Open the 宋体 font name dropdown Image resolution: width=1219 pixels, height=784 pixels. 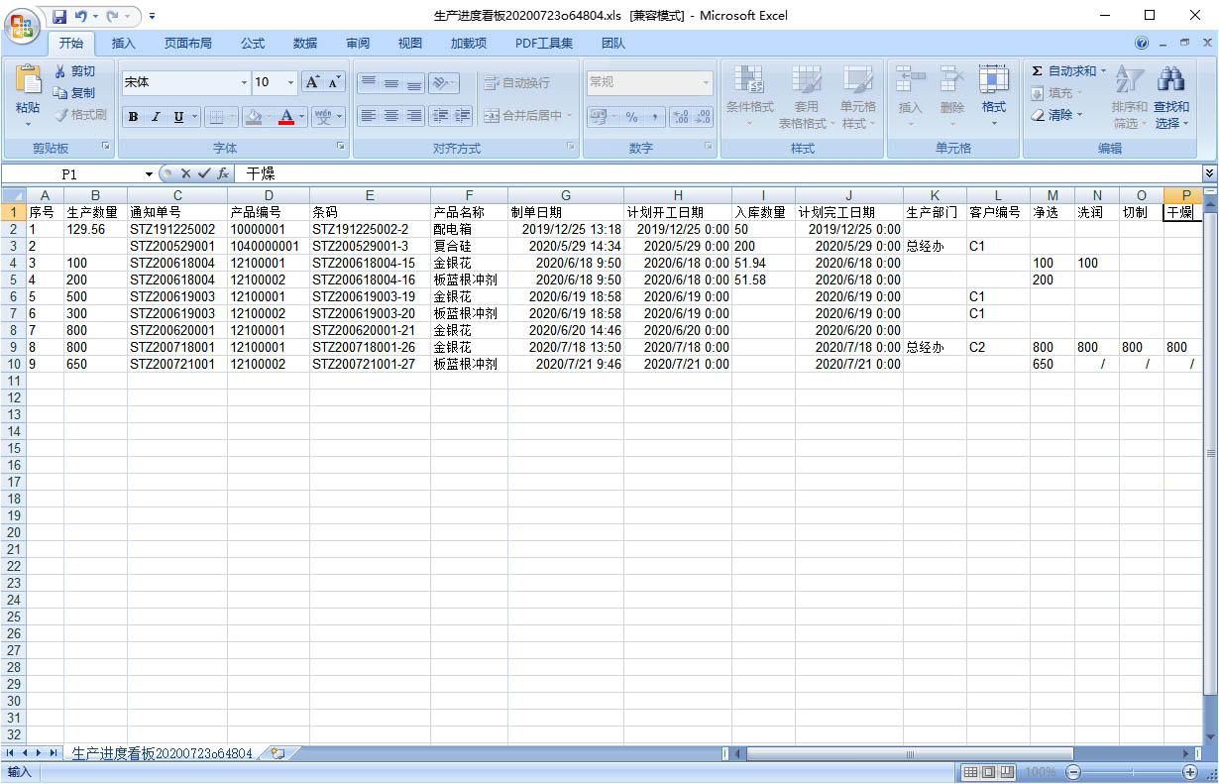pyautogui.click(x=244, y=82)
